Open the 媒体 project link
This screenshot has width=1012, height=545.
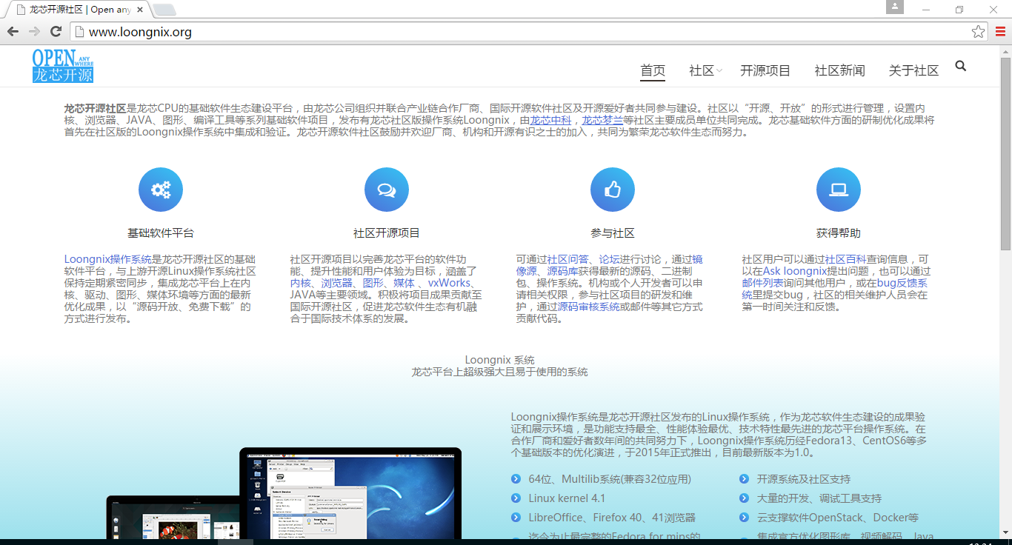point(404,283)
